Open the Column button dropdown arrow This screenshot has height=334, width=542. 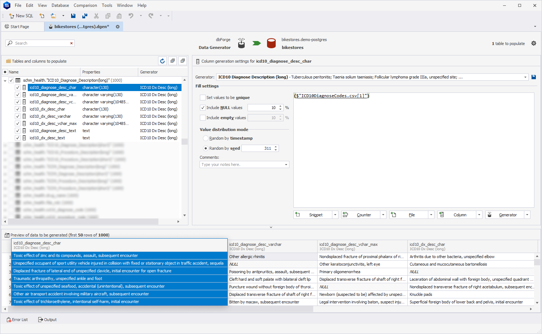point(479,215)
